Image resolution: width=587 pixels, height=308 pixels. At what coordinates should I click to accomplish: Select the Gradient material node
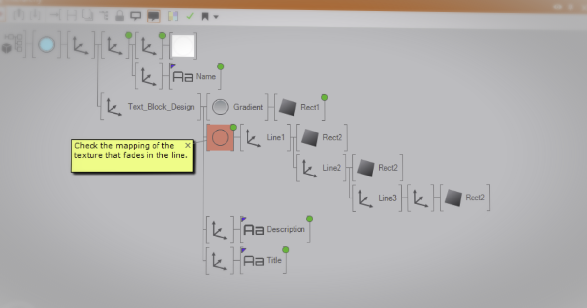tap(221, 107)
